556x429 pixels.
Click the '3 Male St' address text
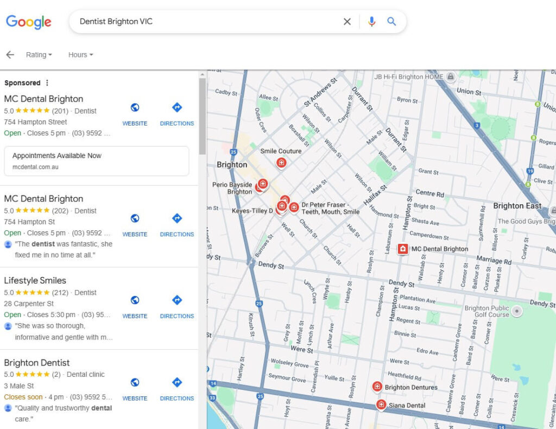point(19,386)
